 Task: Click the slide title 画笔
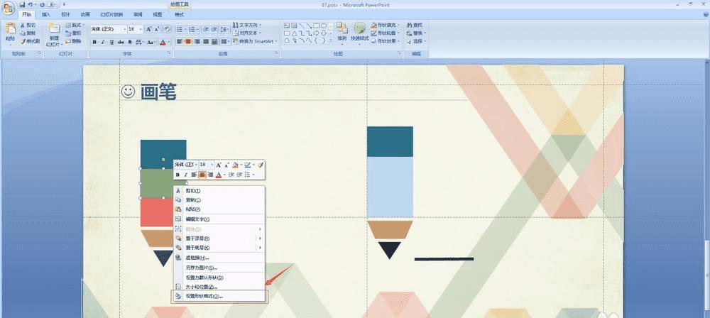coord(158,92)
